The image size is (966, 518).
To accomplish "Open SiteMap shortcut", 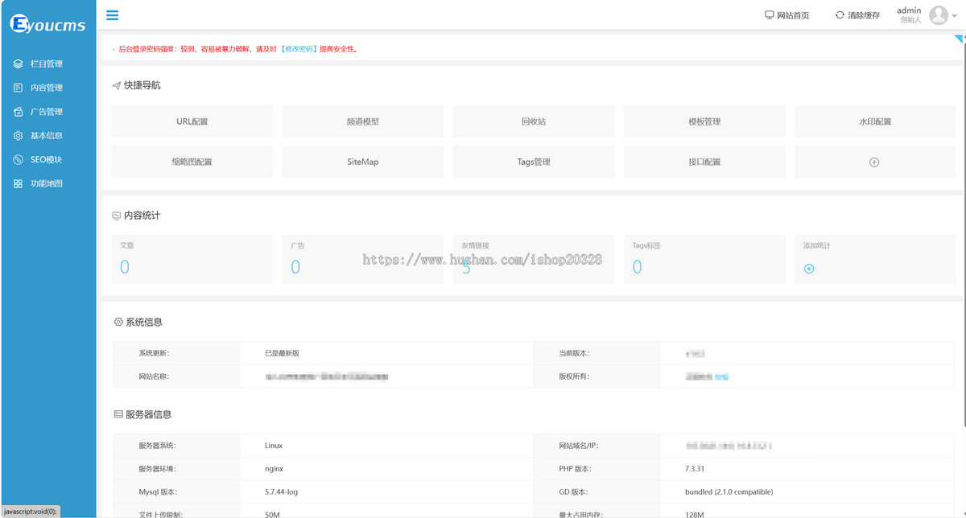I will (x=362, y=162).
